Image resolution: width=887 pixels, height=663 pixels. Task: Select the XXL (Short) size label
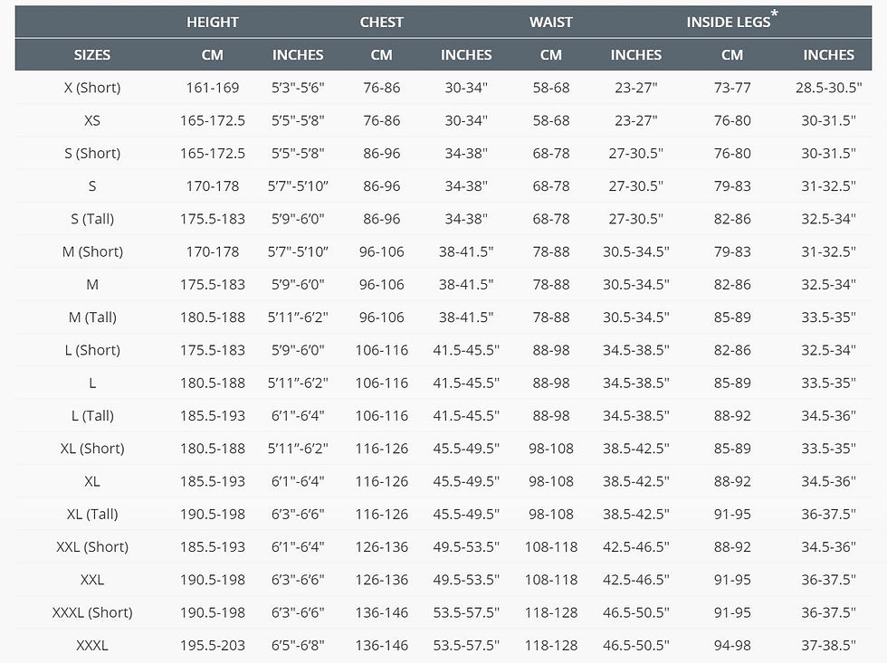click(x=92, y=546)
